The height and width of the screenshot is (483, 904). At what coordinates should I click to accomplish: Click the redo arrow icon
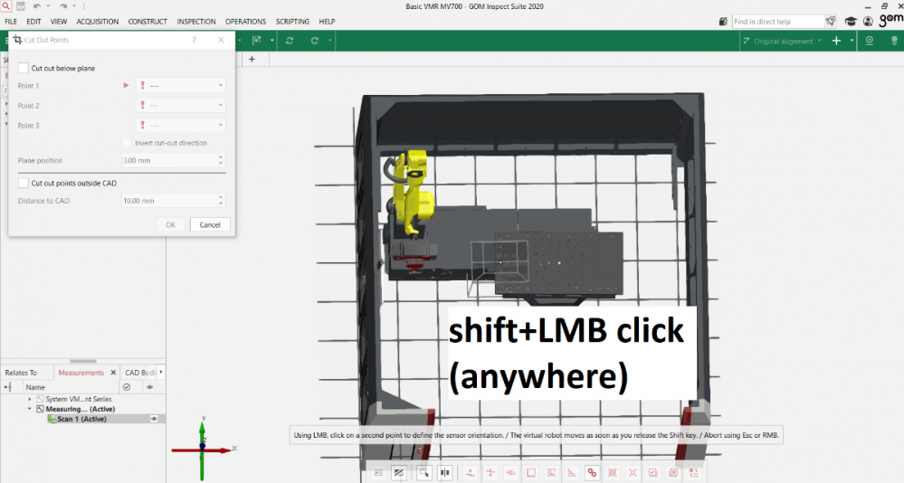(x=62, y=6)
